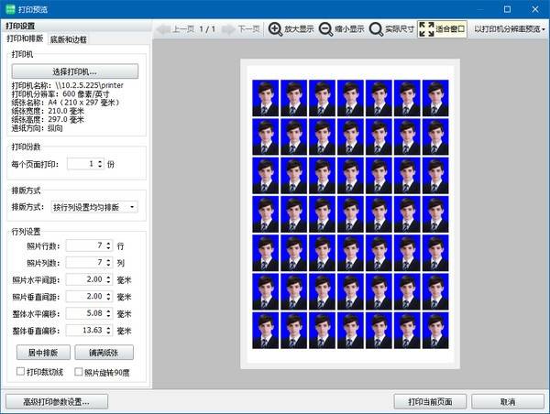Open advanced print settings (高级打印参数设置...)

(58, 401)
